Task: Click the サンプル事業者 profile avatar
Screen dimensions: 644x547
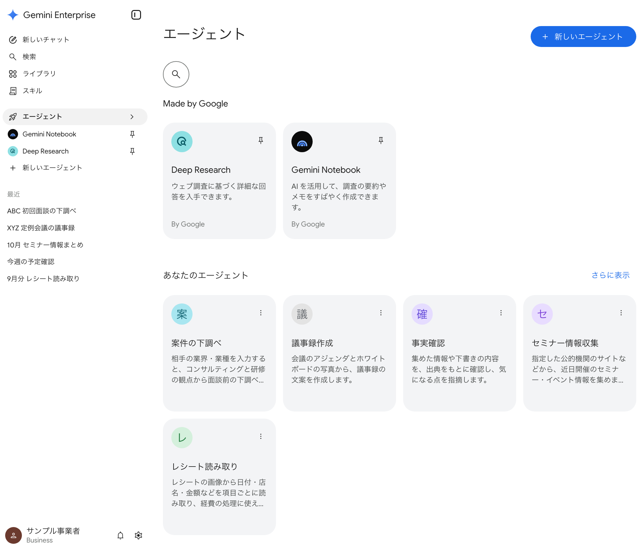Action: tap(14, 535)
